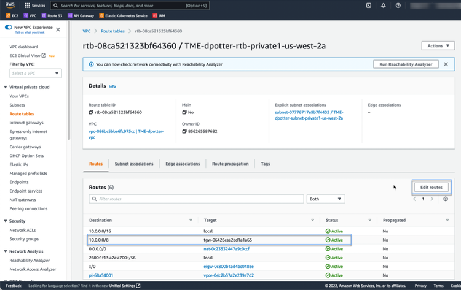Image resolution: width=461 pixels, height=290 pixels.
Task: Open routes table settings gear
Action: [446, 199]
